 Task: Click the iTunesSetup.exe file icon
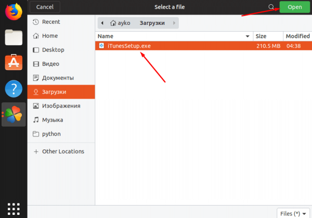point(101,46)
